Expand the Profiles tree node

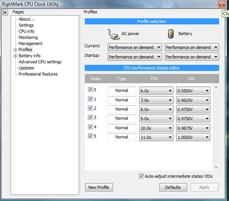pos(15,50)
